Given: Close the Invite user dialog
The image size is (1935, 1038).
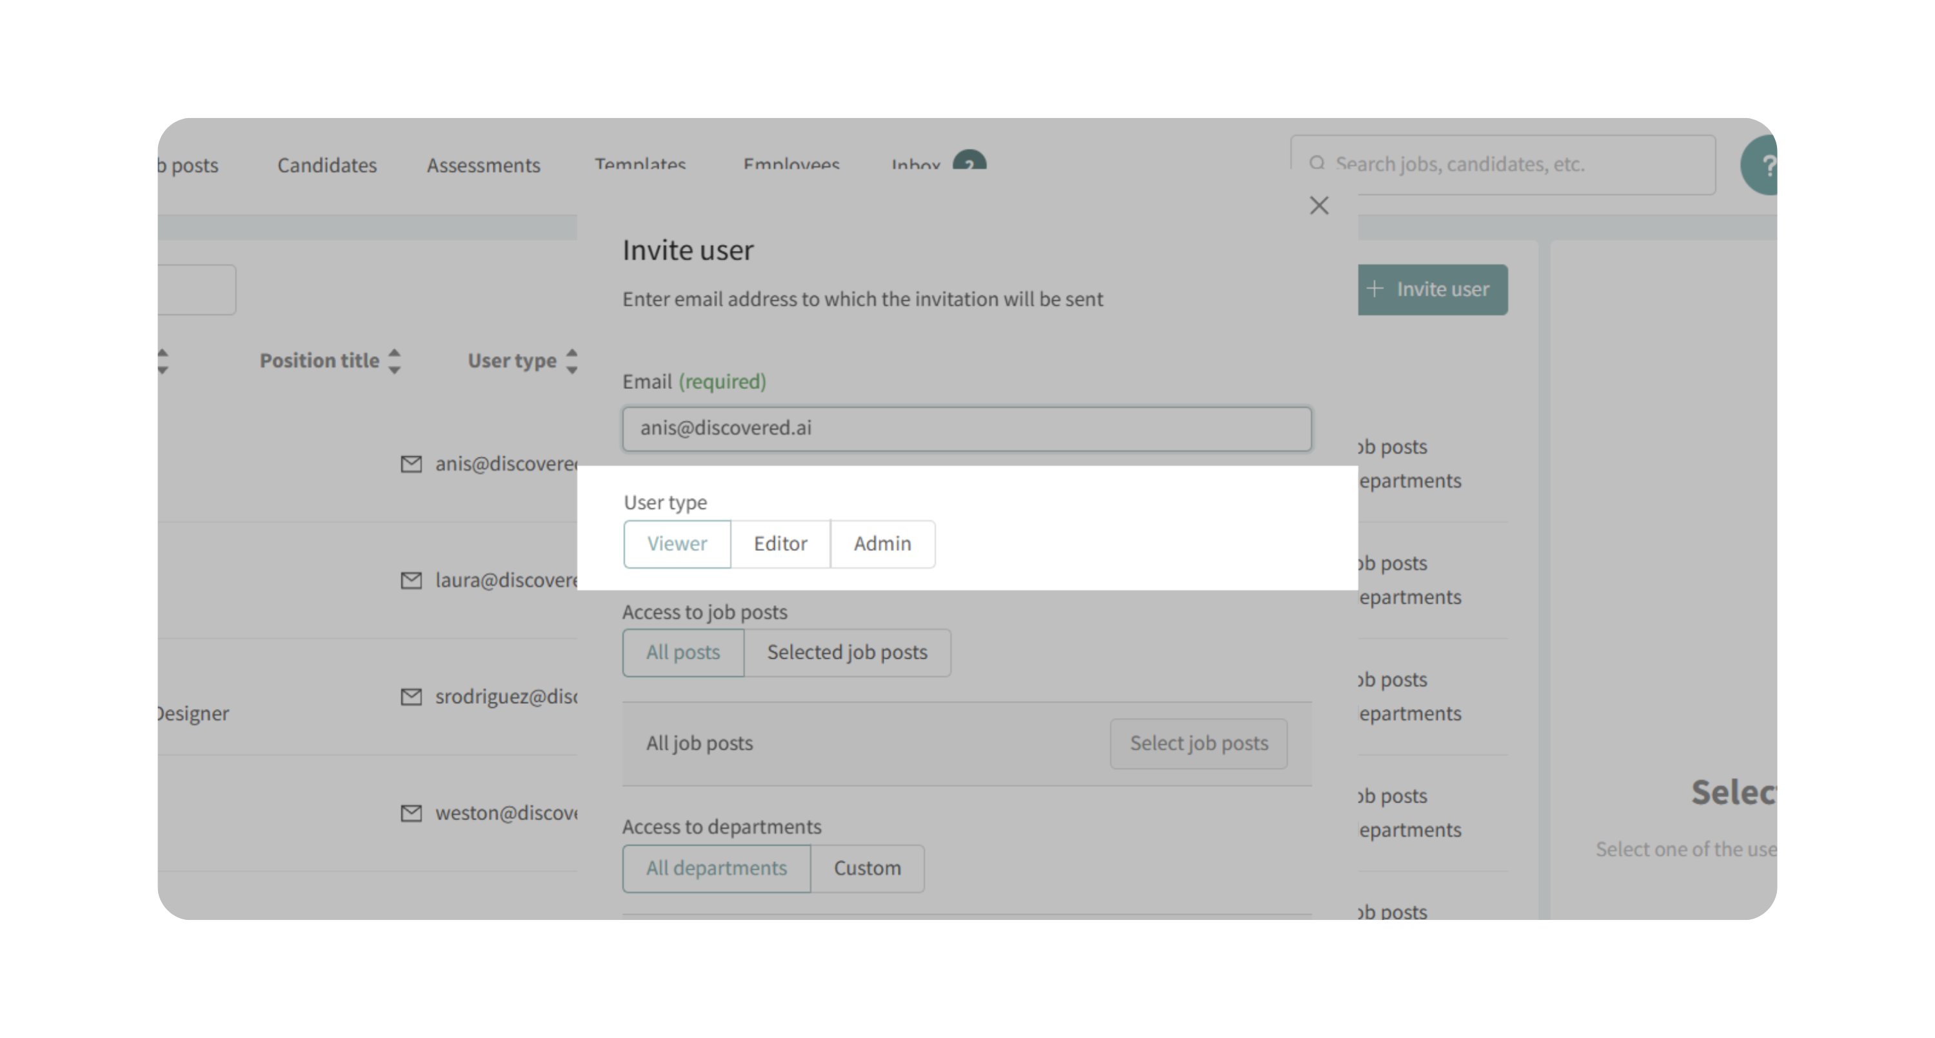Looking at the screenshot, I should click(1319, 205).
